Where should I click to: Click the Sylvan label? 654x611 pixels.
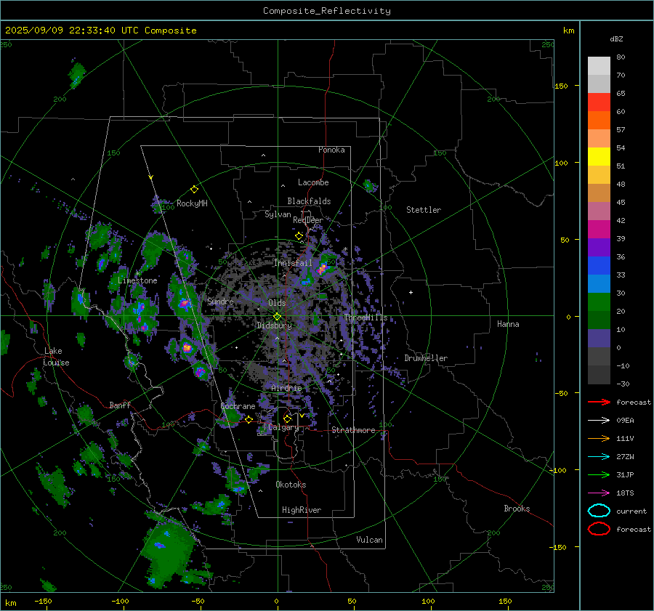click(x=278, y=214)
